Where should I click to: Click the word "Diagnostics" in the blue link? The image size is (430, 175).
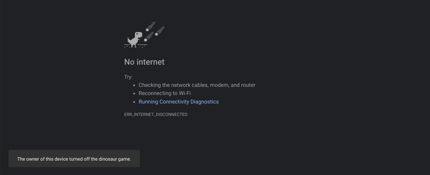pyautogui.click(x=204, y=102)
